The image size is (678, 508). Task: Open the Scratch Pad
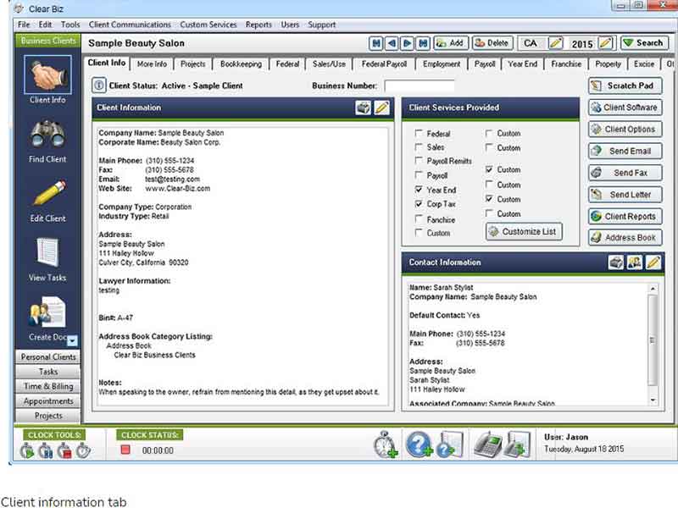tap(625, 86)
